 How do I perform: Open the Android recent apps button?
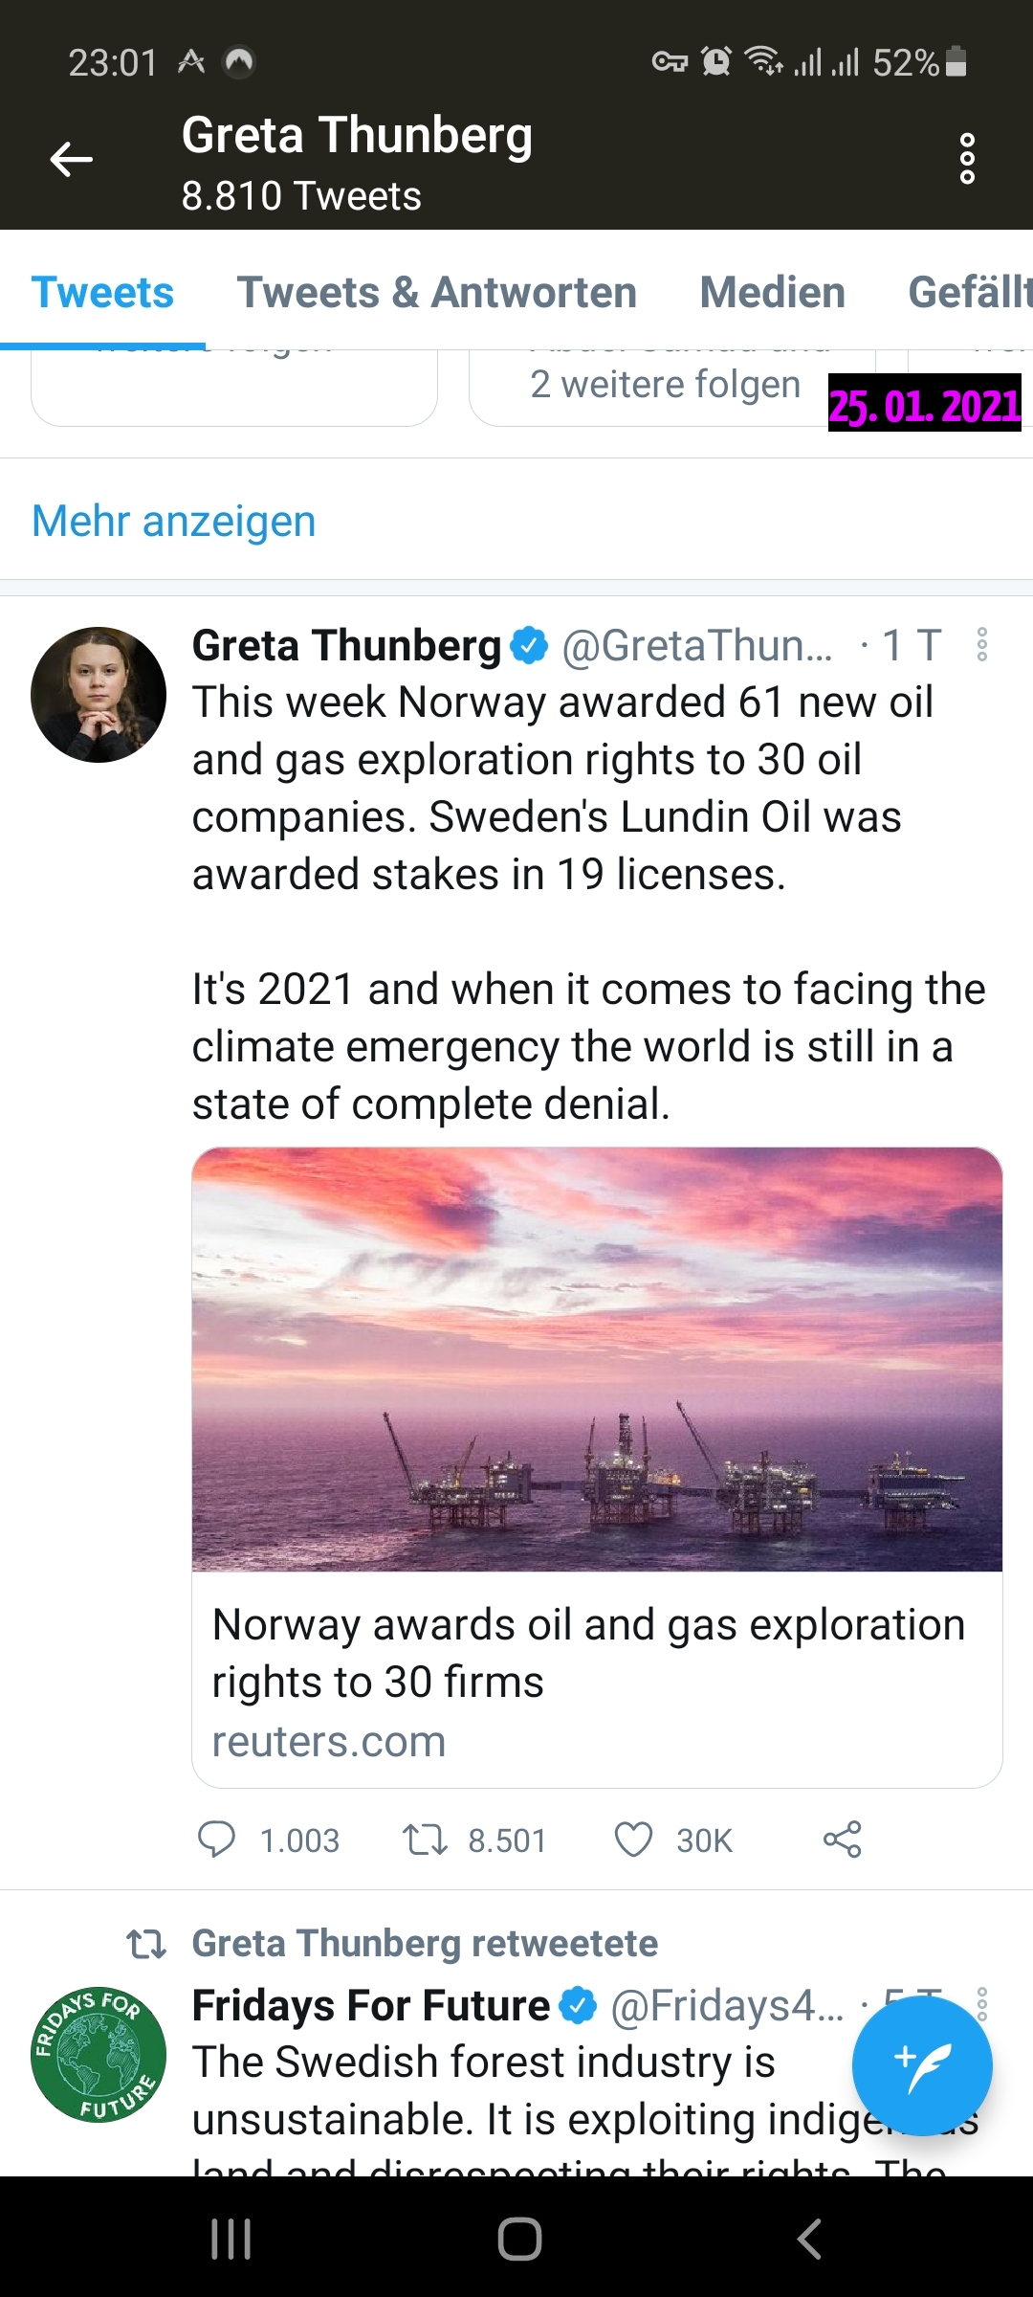(x=231, y=2240)
